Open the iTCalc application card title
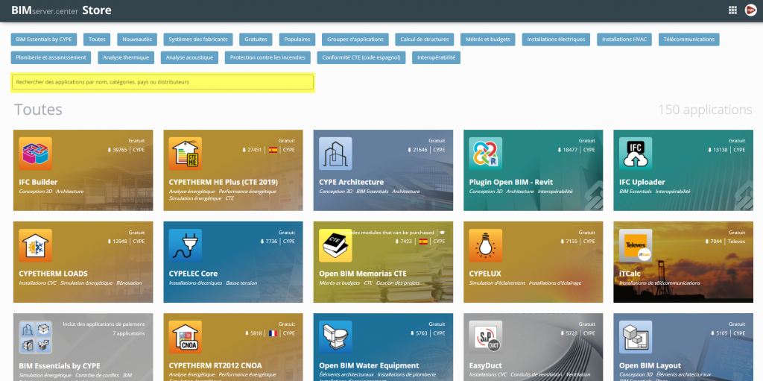Image resolution: width=763 pixels, height=381 pixels. 630,273
